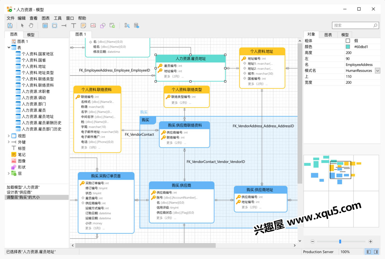Click the app icon in title bar
This screenshot has width=385, height=259.
point(10,9)
